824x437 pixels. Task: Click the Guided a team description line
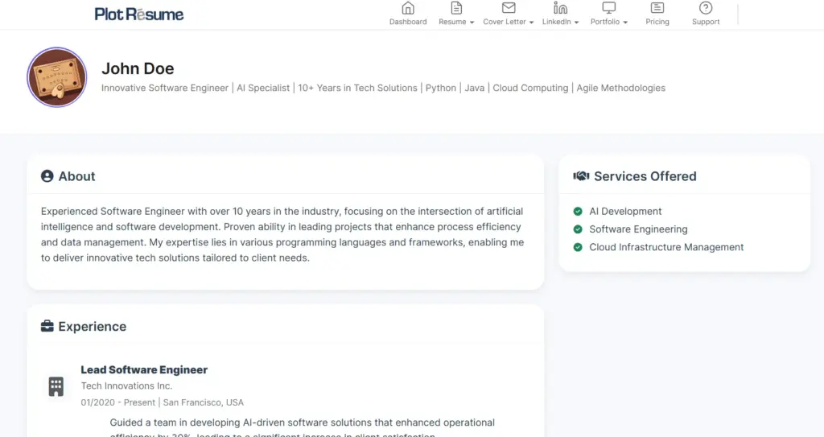point(303,423)
